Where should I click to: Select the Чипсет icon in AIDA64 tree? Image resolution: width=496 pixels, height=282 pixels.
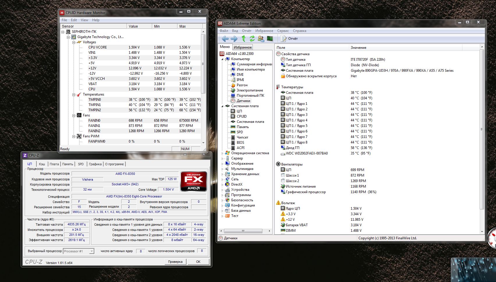233,137
